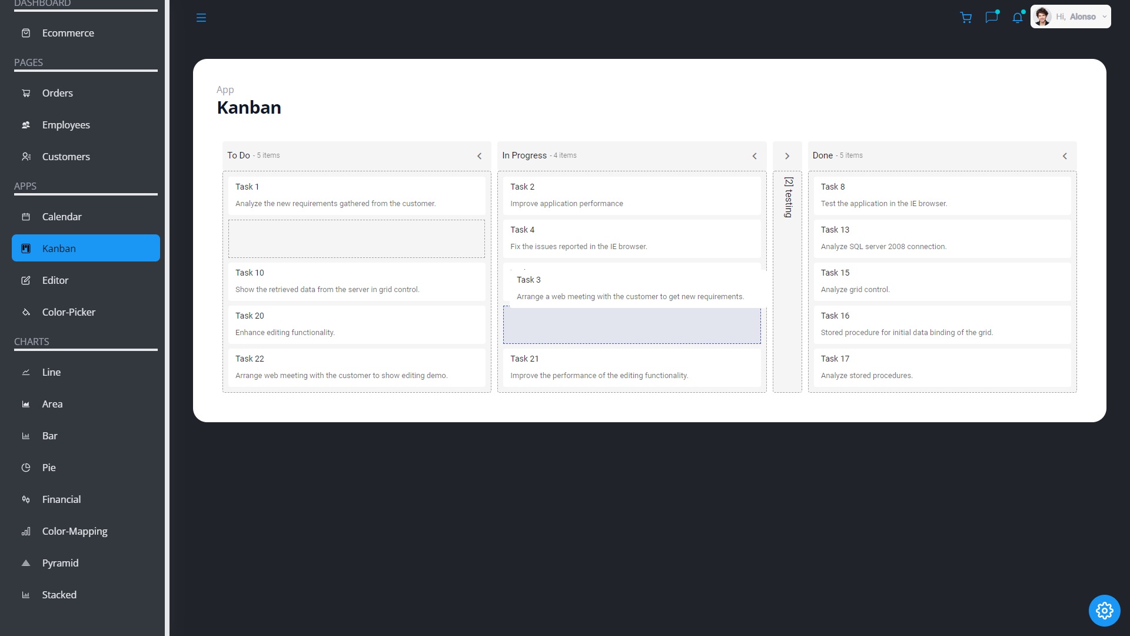Navigate to the Color-Picker page
Viewport: 1130px width, 636px height.
pyautogui.click(x=68, y=312)
